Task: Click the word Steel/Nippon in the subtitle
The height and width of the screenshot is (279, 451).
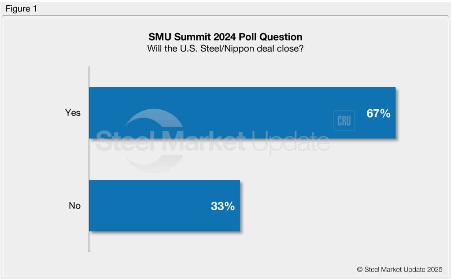Action: pos(236,48)
